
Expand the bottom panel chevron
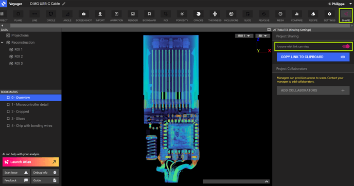[x=267, y=181]
